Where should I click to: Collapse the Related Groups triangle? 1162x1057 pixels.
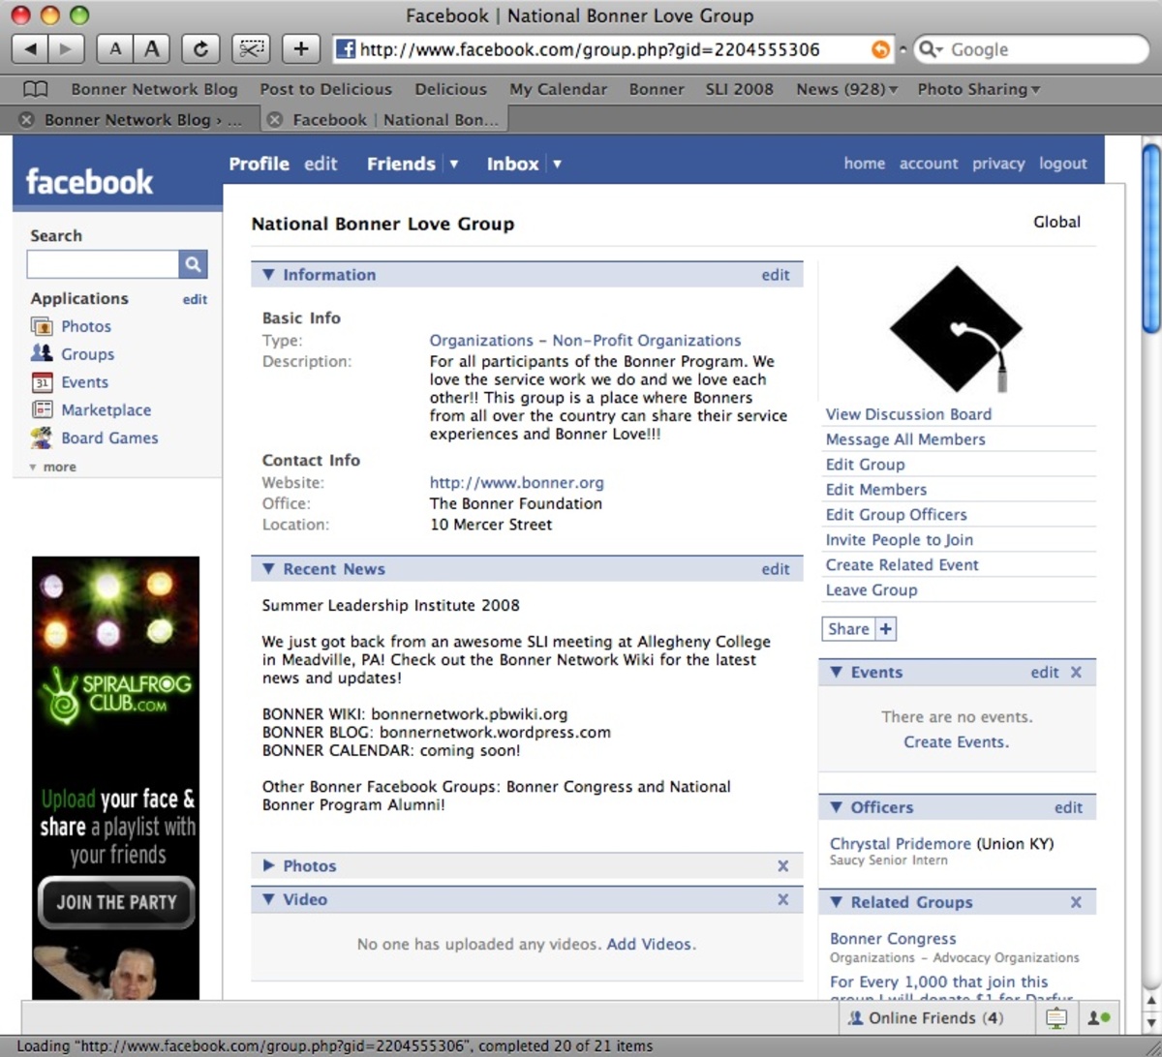click(836, 901)
